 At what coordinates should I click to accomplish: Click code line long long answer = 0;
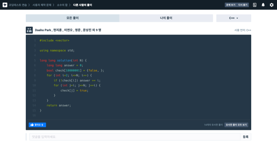click(65, 65)
